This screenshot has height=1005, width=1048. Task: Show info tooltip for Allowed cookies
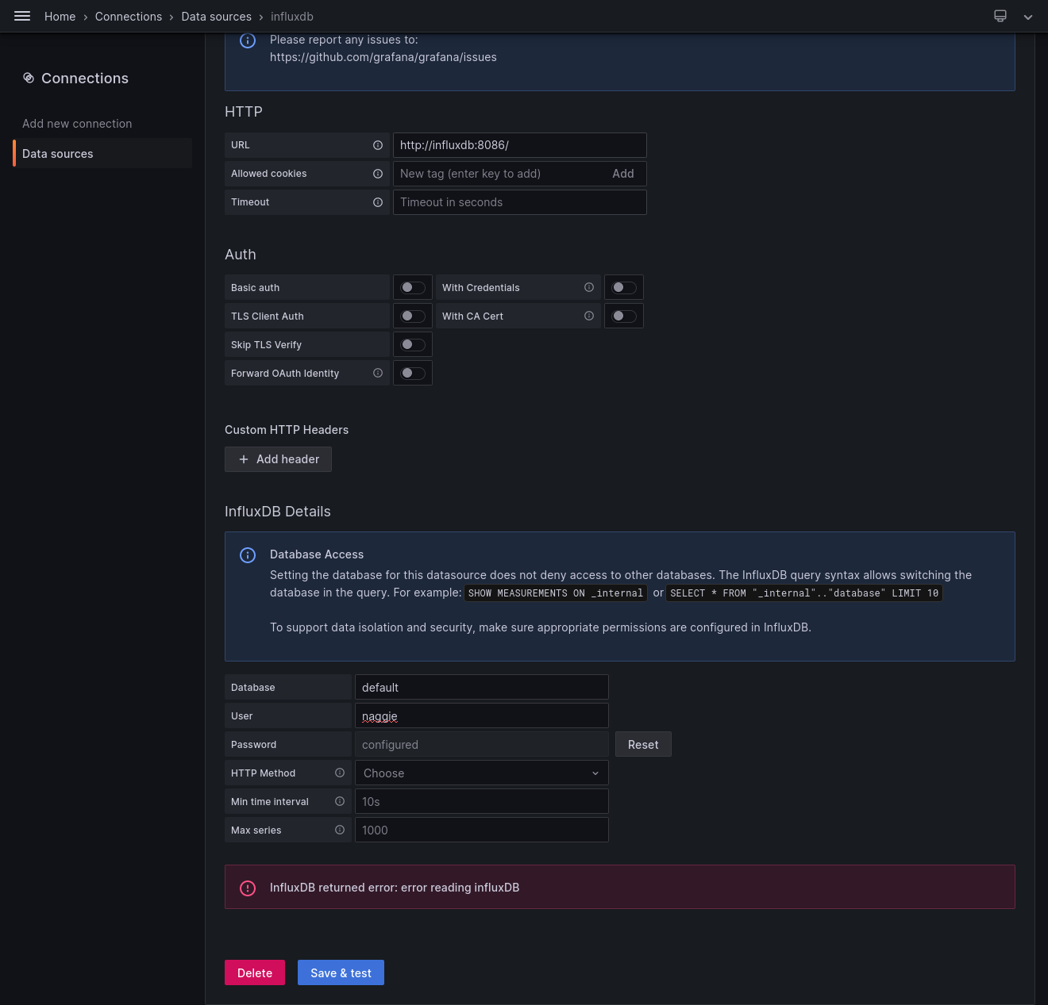click(x=378, y=174)
